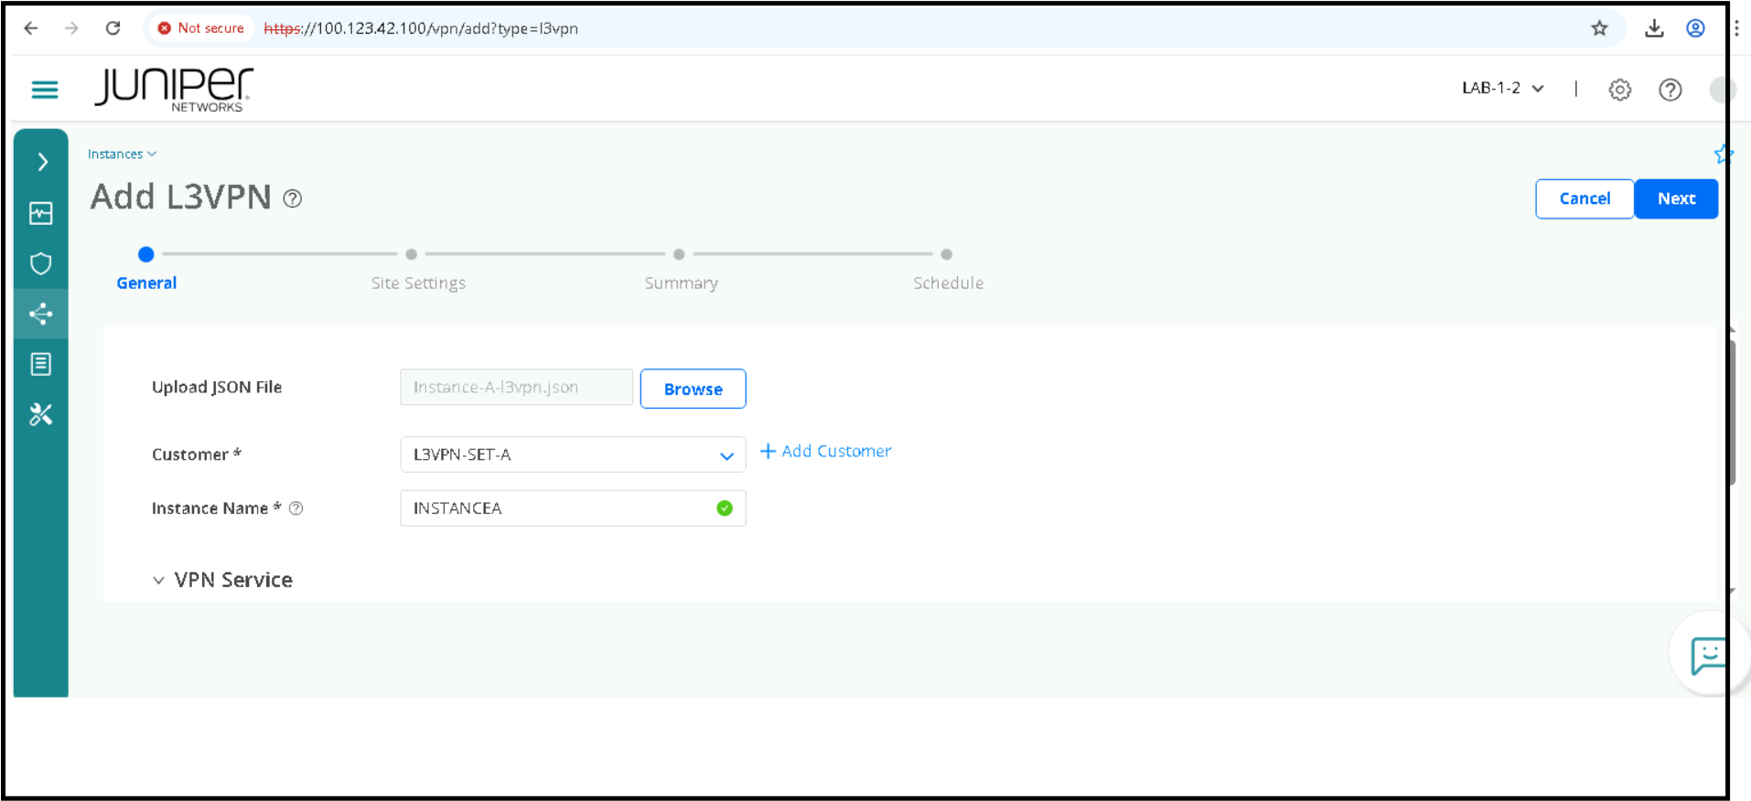Image resolution: width=1751 pixels, height=801 pixels.
Task: Expand the sidebar with the arrow icon
Action: click(42, 162)
